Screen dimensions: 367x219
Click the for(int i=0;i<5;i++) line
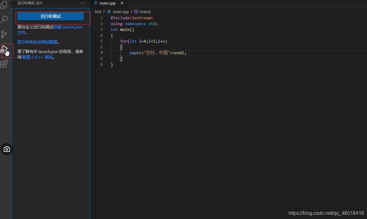[x=143, y=41]
